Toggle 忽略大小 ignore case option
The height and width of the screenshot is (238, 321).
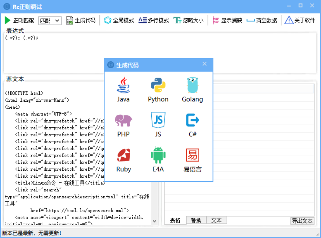pyautogui.click(x=188, y=20)
